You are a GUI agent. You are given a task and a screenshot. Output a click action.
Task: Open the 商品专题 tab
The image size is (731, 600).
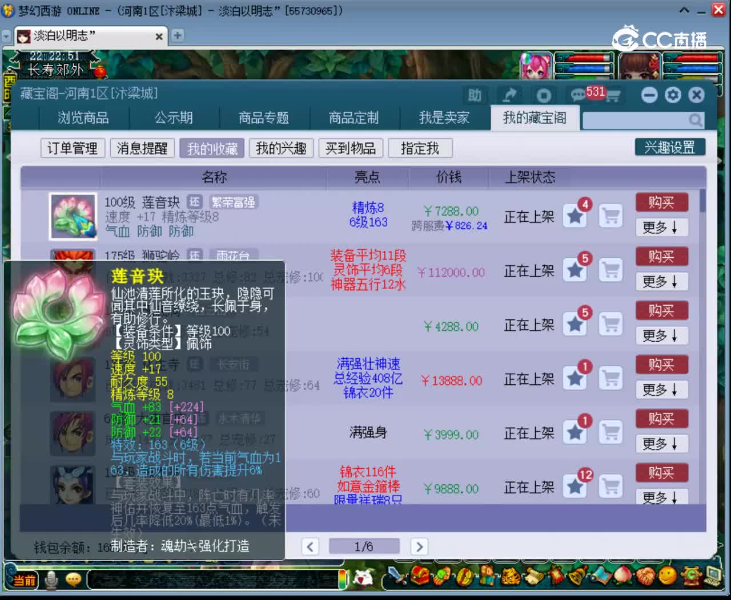264,118
